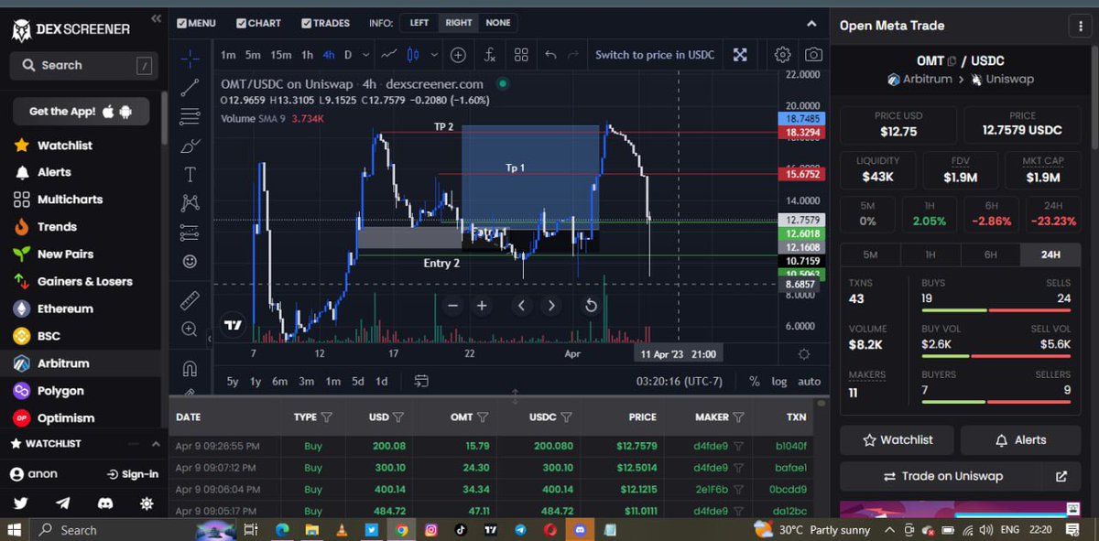Zoom out chart with the minus button
Screen dimensions: 1099x541
[x=452, y=306]
